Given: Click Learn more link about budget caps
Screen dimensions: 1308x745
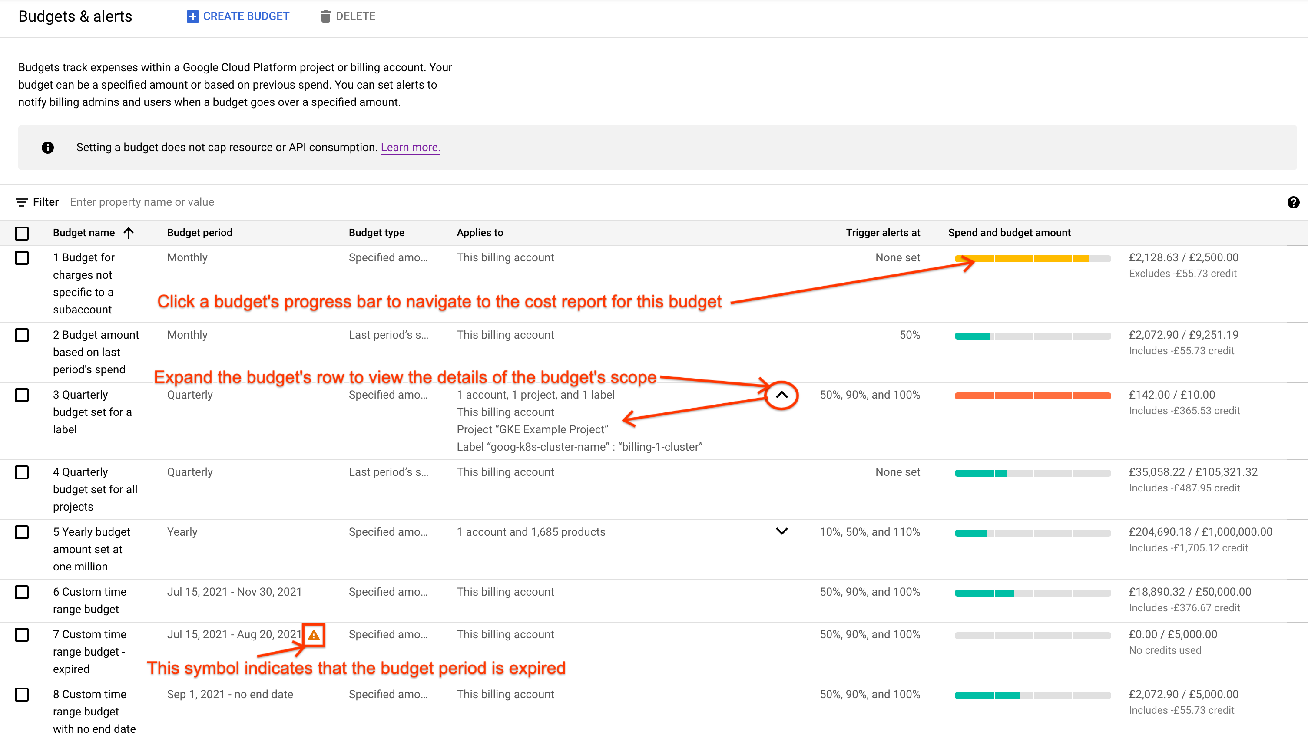Looking at the screenshot, I should point(410,147).
